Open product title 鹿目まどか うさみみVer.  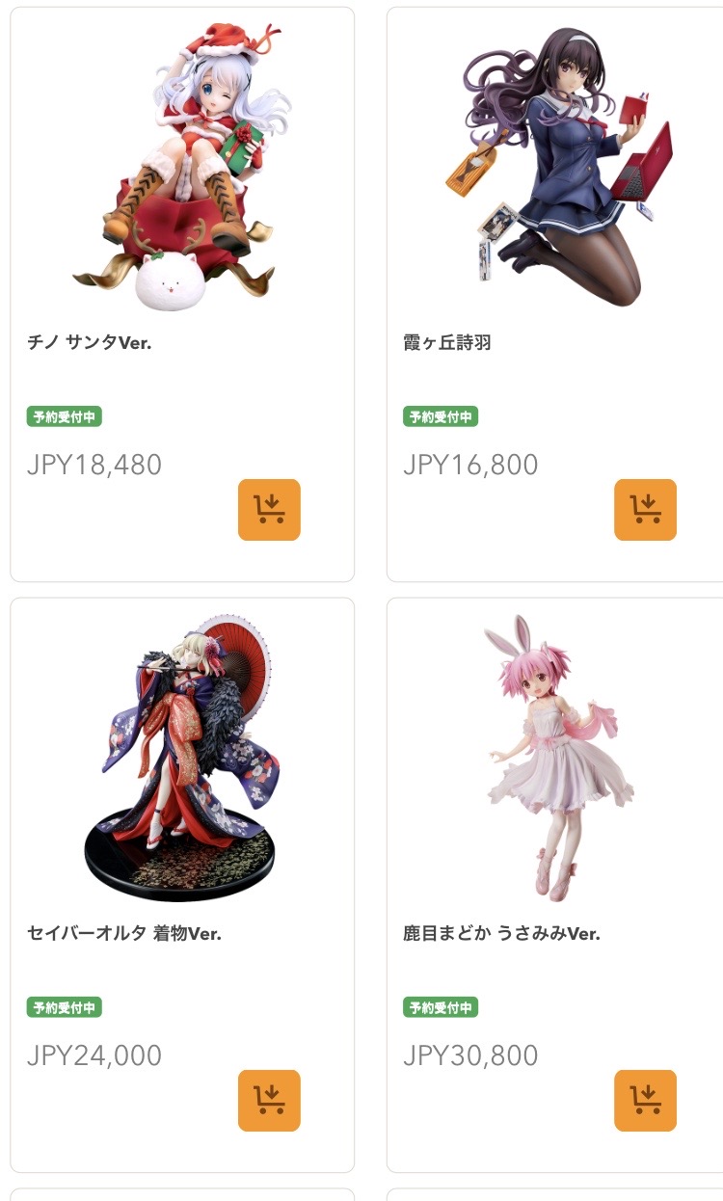501,933
